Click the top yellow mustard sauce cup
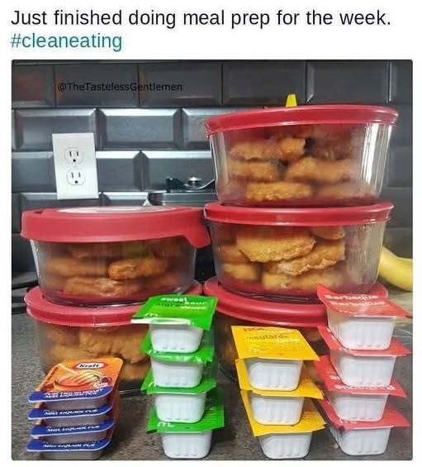422x467 pixels. click(x=273, y=356)
